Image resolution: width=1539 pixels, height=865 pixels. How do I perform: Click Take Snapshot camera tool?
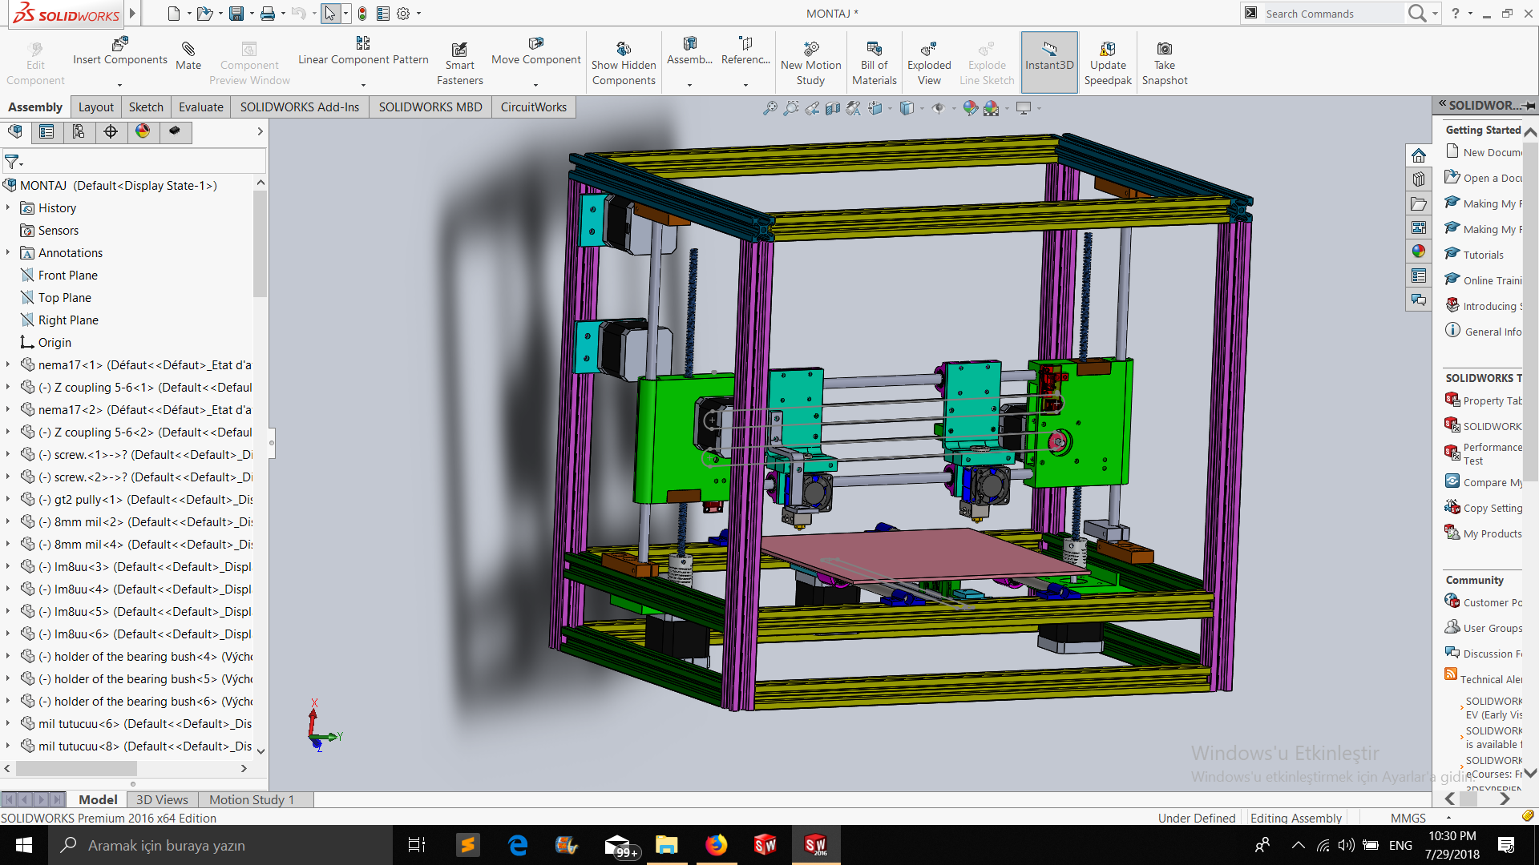(1165, 63)
